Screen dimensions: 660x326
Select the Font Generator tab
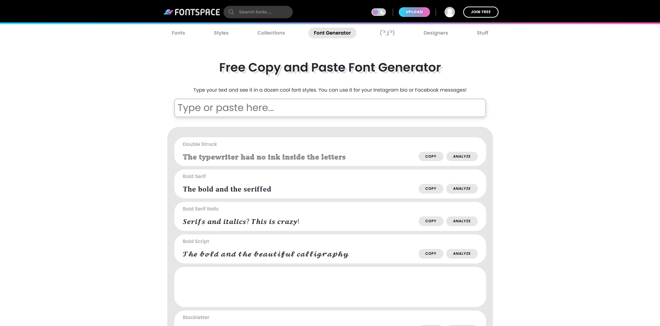332,33
